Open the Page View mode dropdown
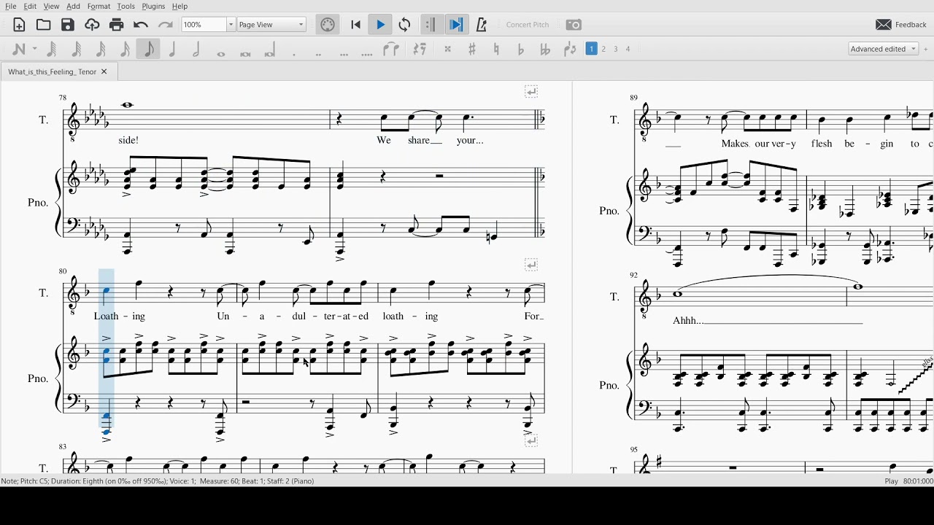934x525 pixels. (271, 25)
